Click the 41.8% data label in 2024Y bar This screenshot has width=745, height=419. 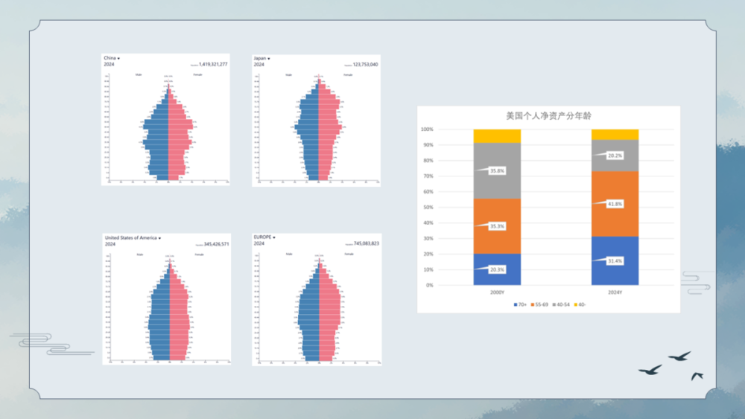[614, 203]
